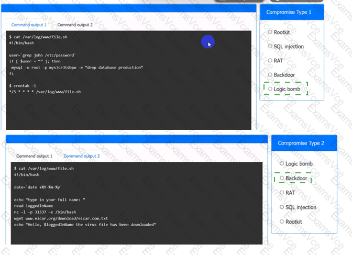Click the grep john /etc/password line
Image resolution: width=352 pixels, height=255 pixels.
tap(42, 55)
